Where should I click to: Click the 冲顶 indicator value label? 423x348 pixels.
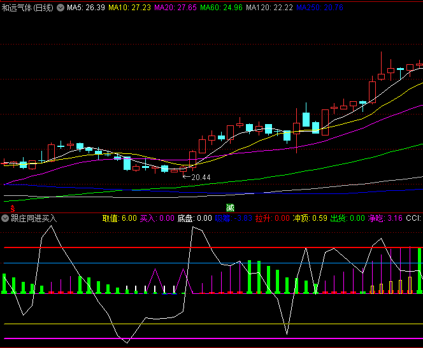tap(310, 218)
